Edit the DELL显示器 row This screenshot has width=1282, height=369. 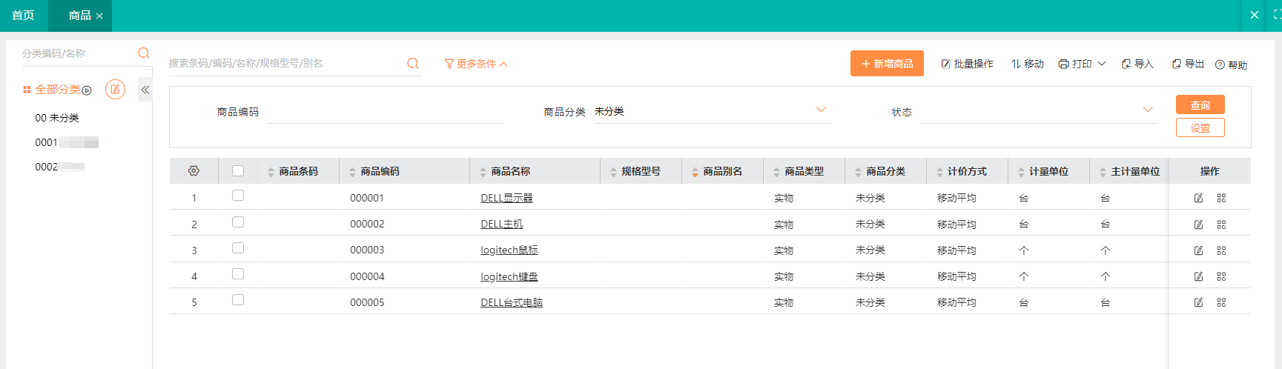[1198, 198]
